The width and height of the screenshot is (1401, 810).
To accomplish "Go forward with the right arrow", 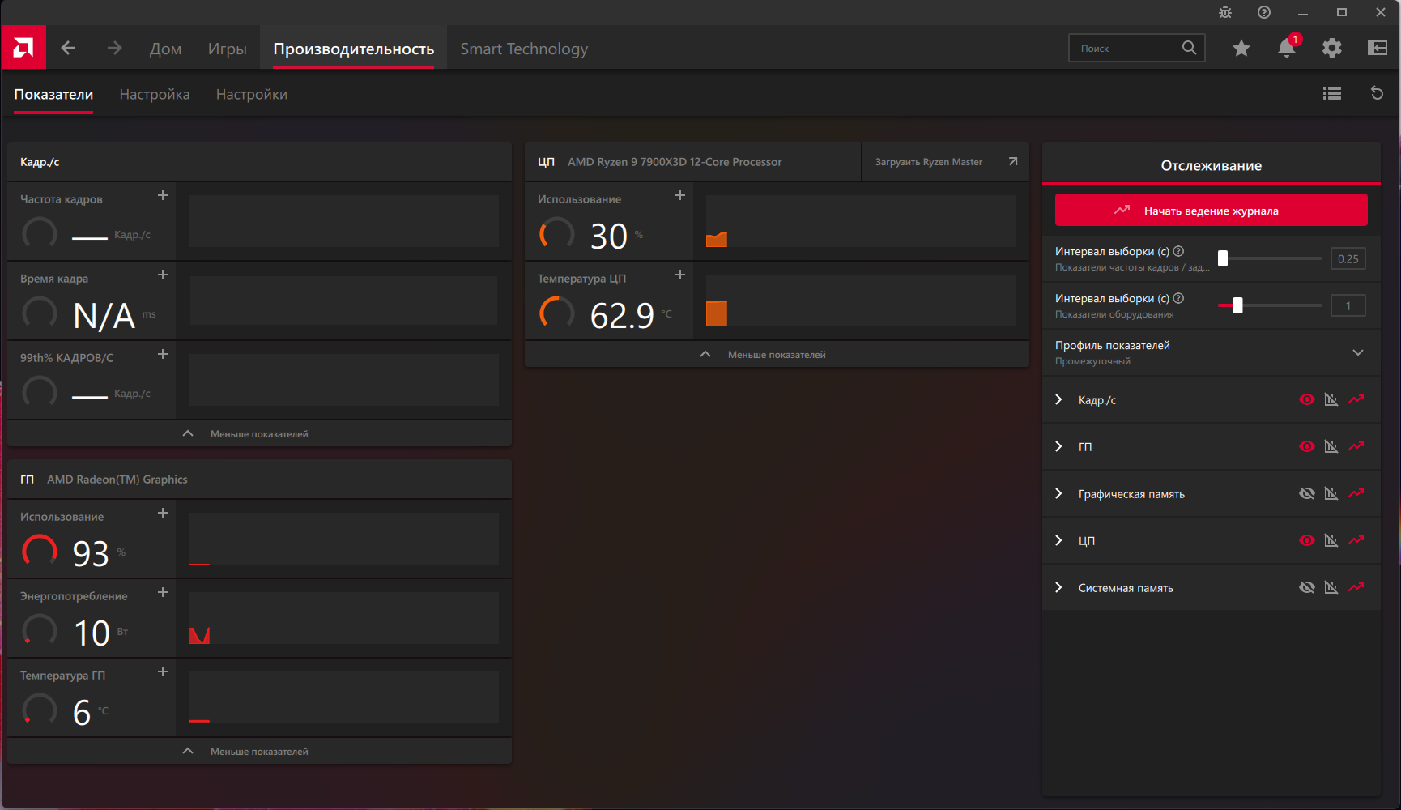I will 114,49.
